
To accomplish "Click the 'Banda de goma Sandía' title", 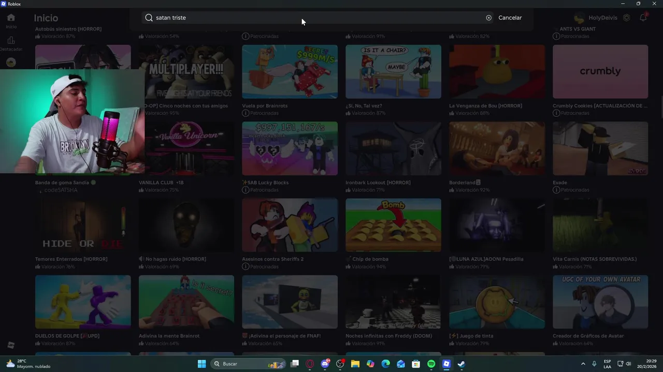I will click(x=65, y=182).
